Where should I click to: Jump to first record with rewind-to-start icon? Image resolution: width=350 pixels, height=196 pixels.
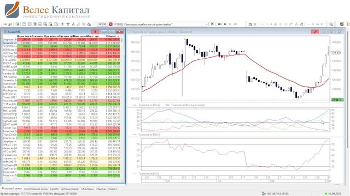coord(220,24)
